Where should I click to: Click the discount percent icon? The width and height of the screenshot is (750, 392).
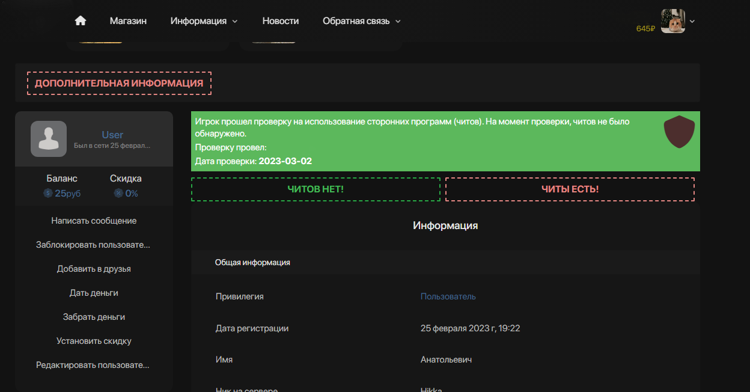pyautogui.click(x=118, y=194)
